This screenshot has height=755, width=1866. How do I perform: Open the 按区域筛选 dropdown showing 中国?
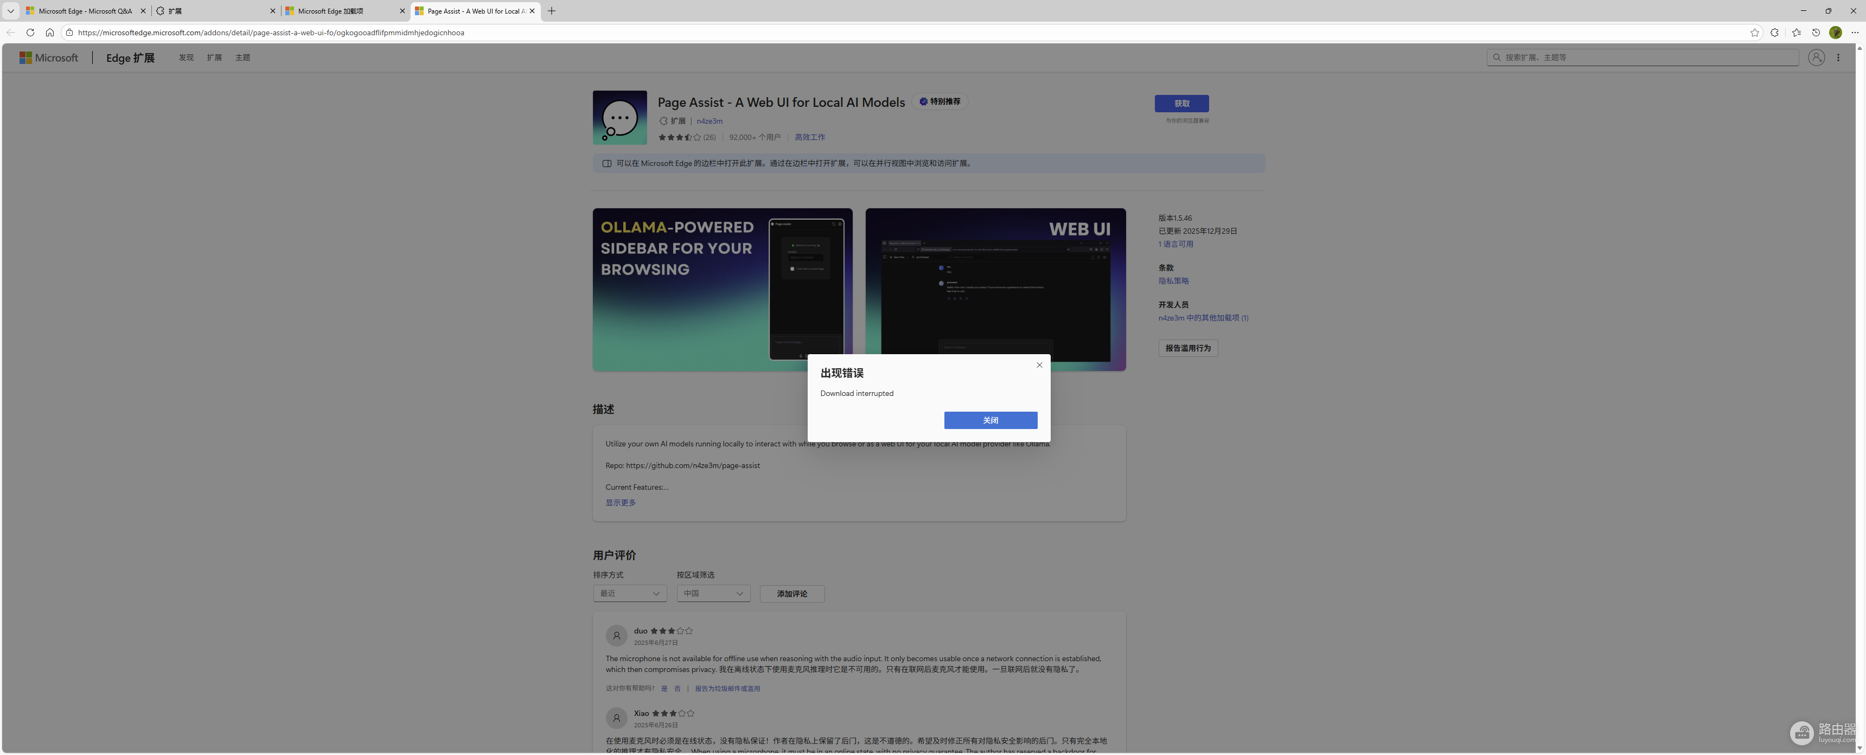click(713, 593)
